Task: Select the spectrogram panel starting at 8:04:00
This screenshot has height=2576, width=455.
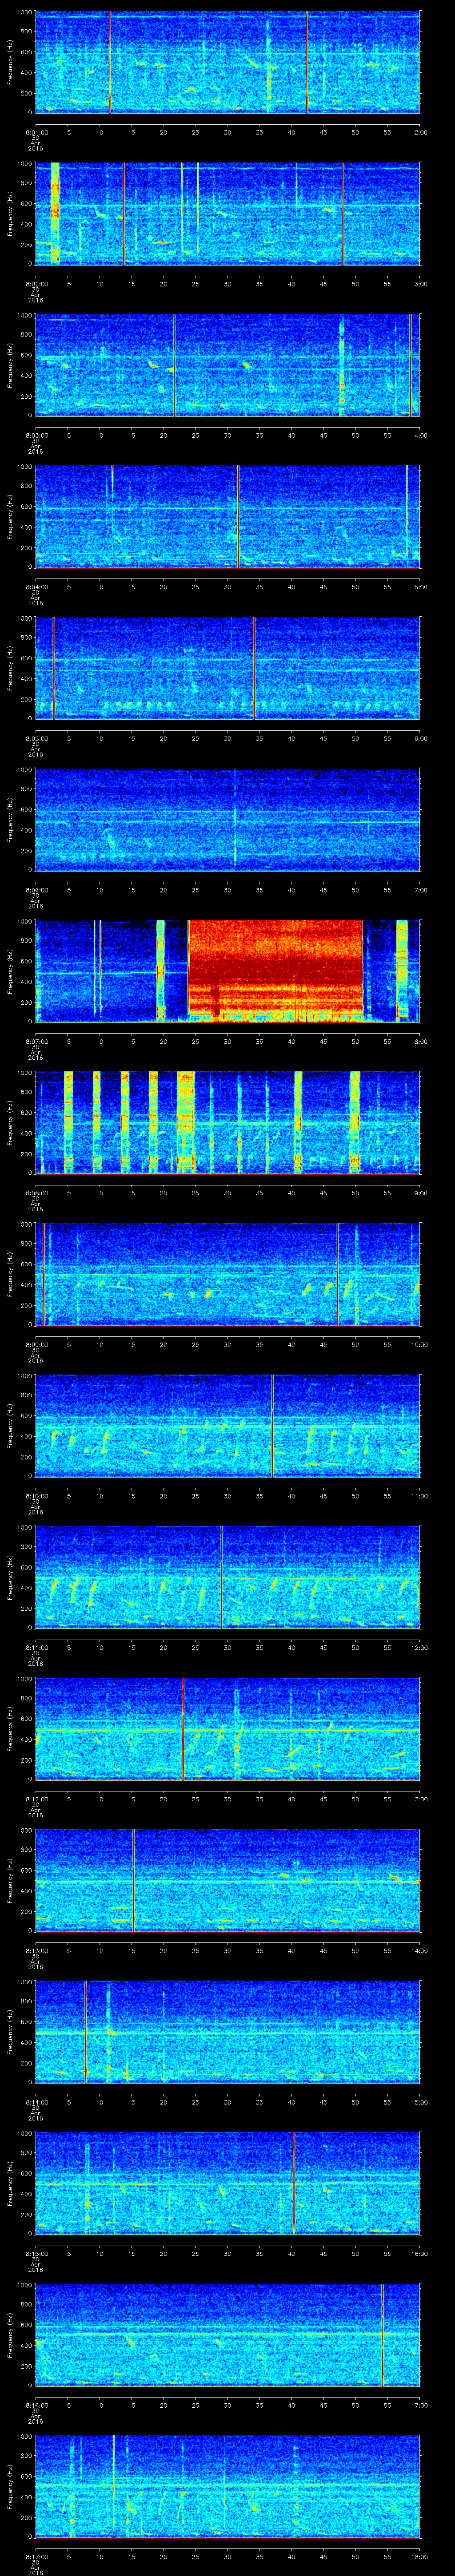Action: 228,516
